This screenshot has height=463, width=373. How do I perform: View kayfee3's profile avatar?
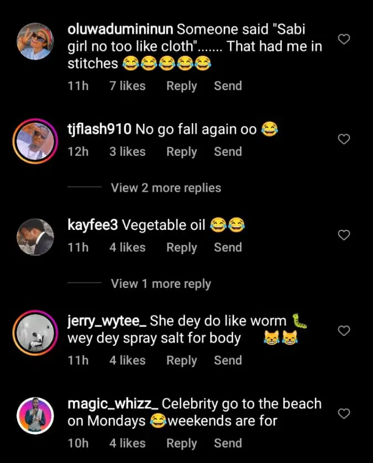[35, 236]
